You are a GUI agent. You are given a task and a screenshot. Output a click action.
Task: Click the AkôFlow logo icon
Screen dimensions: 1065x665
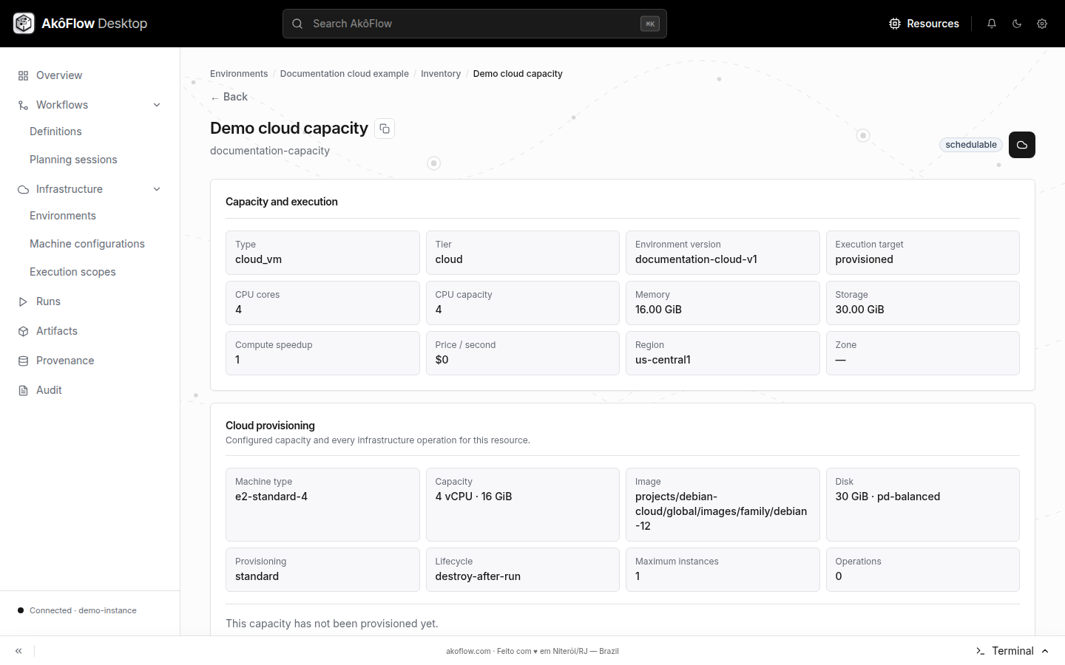[x=24, y=24]
